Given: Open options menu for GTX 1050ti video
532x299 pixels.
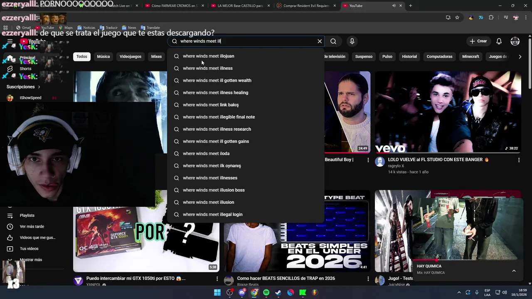Looking at the screenshot, I should click(x=217, y=279).
